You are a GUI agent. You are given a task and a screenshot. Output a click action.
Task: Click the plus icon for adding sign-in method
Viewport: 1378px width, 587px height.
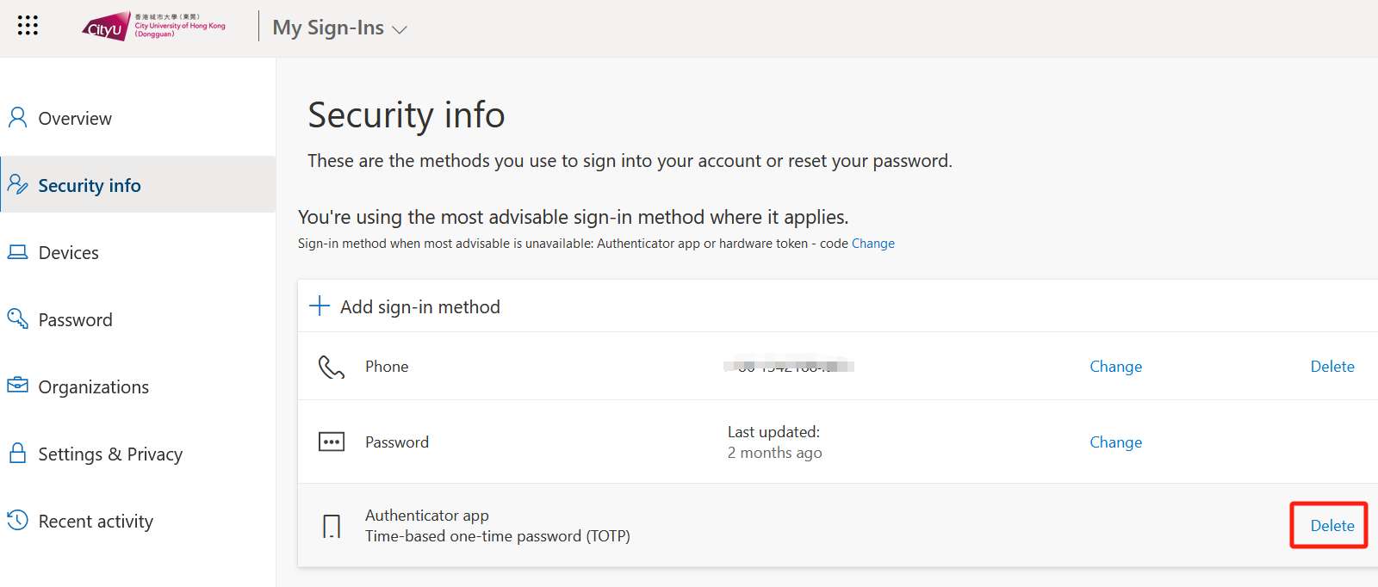click(x=320, y=306)
